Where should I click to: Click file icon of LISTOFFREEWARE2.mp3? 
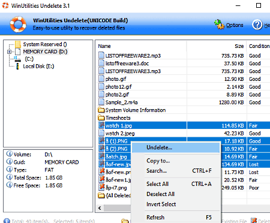pyautogui.click(x=101, y=55)
